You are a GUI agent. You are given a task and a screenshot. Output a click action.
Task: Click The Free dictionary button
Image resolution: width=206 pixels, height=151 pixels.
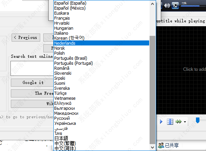pos(32,93)
